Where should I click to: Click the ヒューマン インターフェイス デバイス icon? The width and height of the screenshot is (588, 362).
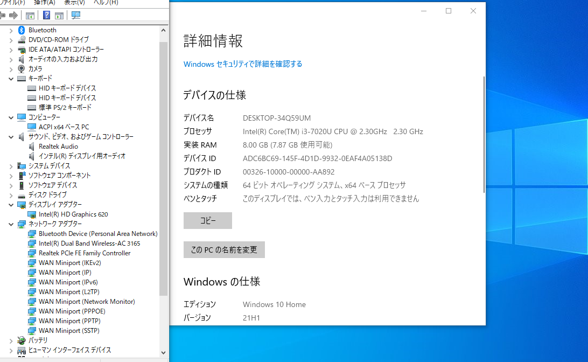[x=22, y=350]
